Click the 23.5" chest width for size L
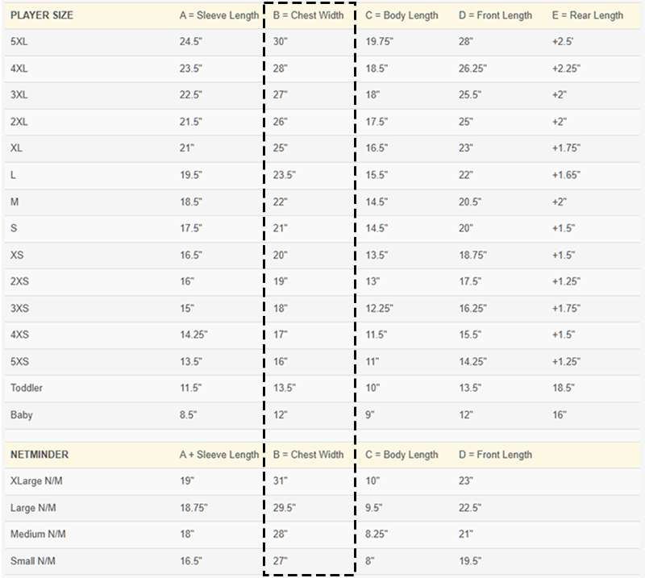 [x=285, y=175]
